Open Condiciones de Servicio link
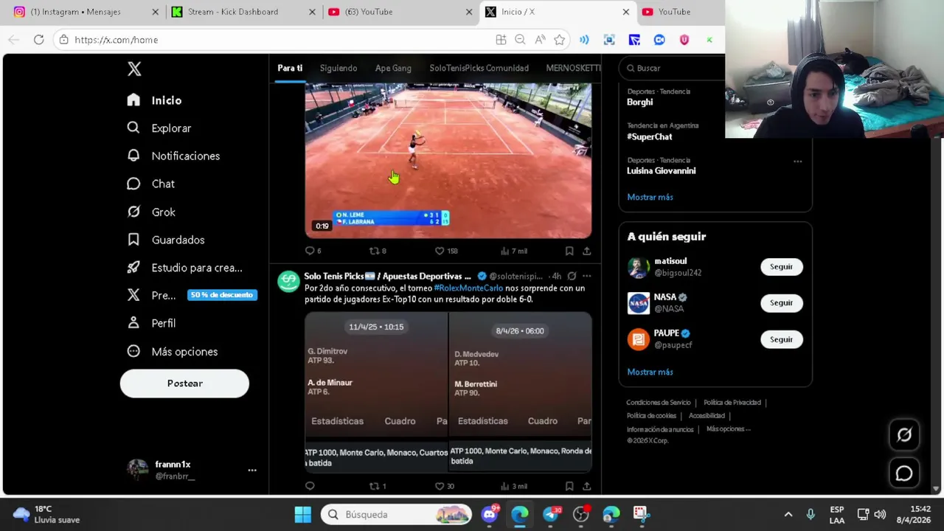The height and width of the screenshot is (531, 944). click(658, 403)
